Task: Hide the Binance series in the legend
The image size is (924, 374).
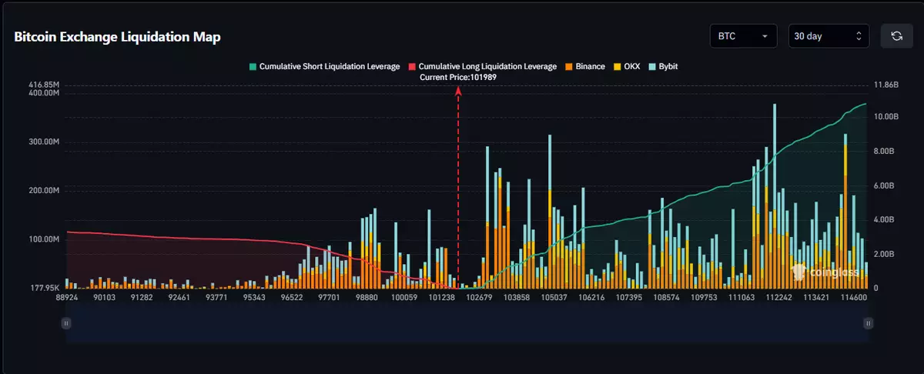Action: [585, 67]
